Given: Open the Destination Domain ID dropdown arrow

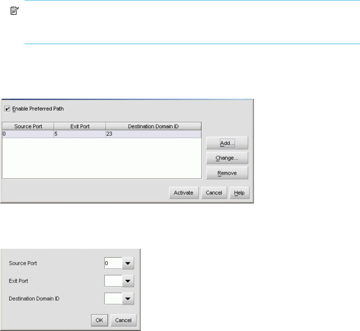Looking at the screenshot, I should pyautogui.click(x=128, y=299).
